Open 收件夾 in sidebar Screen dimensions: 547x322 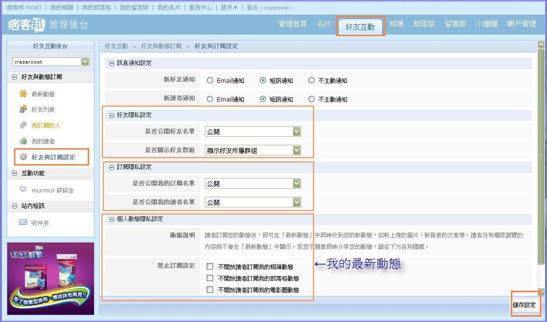40,223
